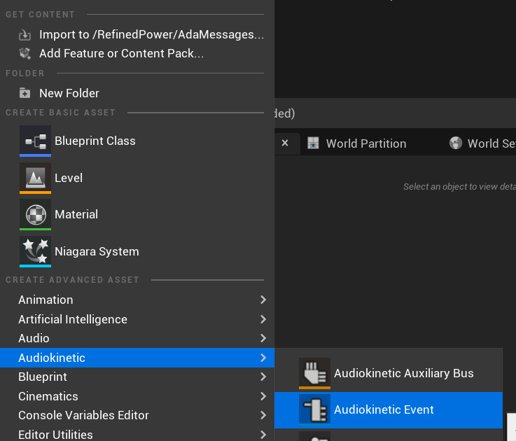Open the Audio submenu

[137, 338]
